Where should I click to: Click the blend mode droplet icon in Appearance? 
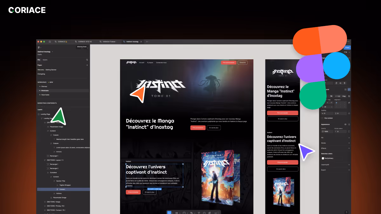coord(349,124)
